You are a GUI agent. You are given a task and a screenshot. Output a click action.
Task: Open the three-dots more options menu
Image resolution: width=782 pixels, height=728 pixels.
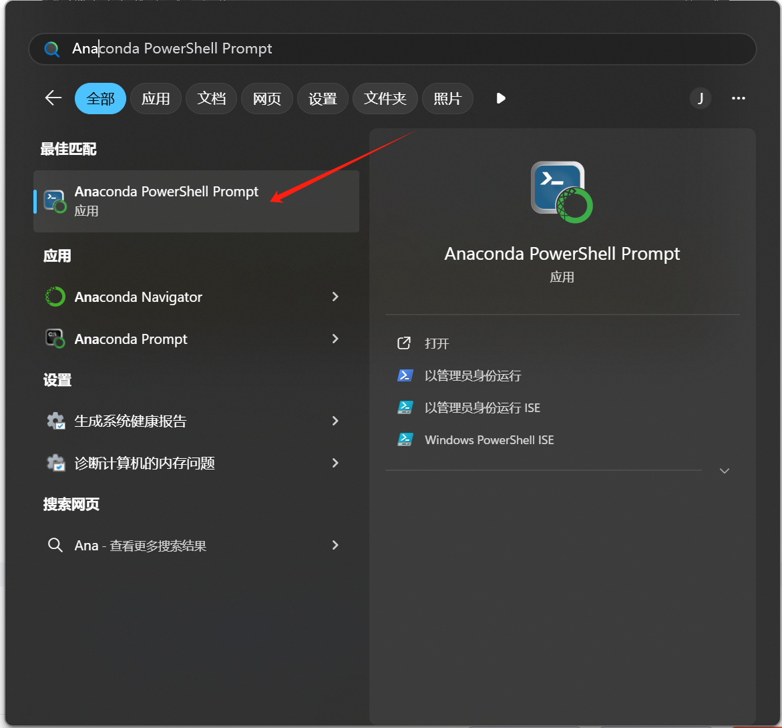click(x=738, y=98)
